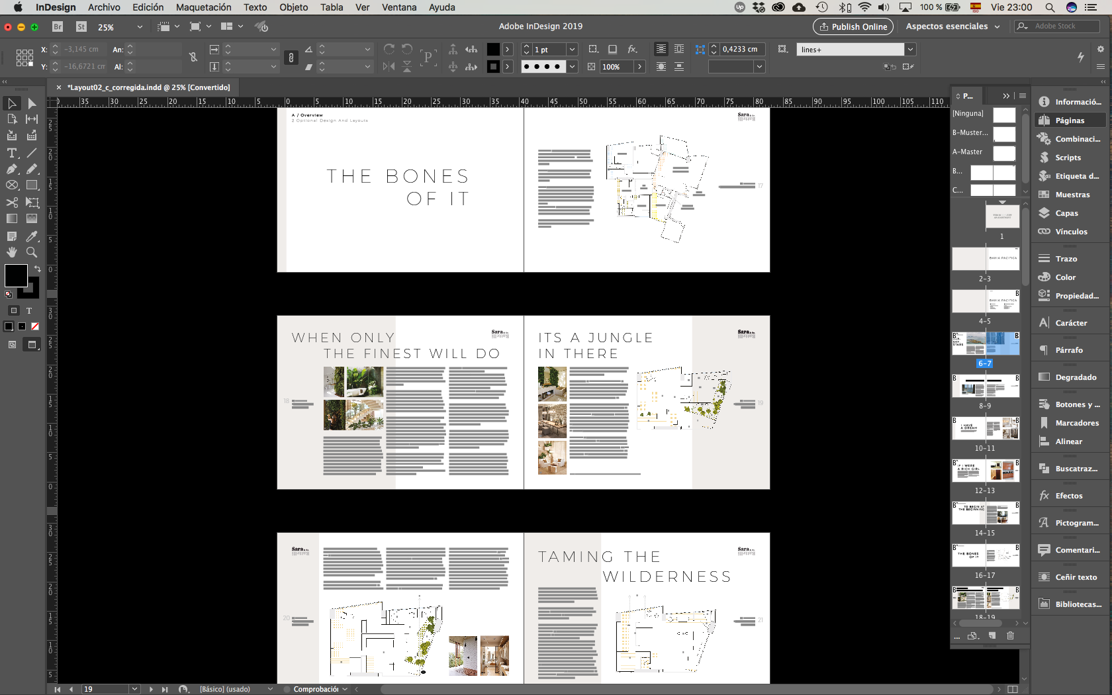Open the zoom level 25% dropdown
The width and height of the screenshot is (1112, 695).
140,27
